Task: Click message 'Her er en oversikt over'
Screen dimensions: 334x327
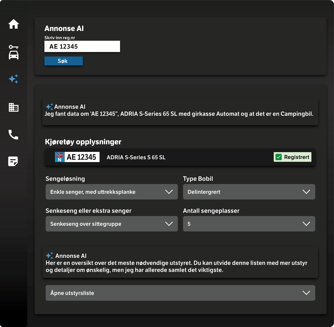Action: pyautogui.click(x=176, y=266)
